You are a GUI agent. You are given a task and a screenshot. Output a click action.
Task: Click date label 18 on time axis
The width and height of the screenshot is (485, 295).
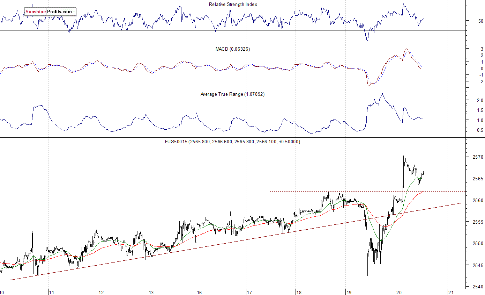pyautogui.click(x=299, y=292)
